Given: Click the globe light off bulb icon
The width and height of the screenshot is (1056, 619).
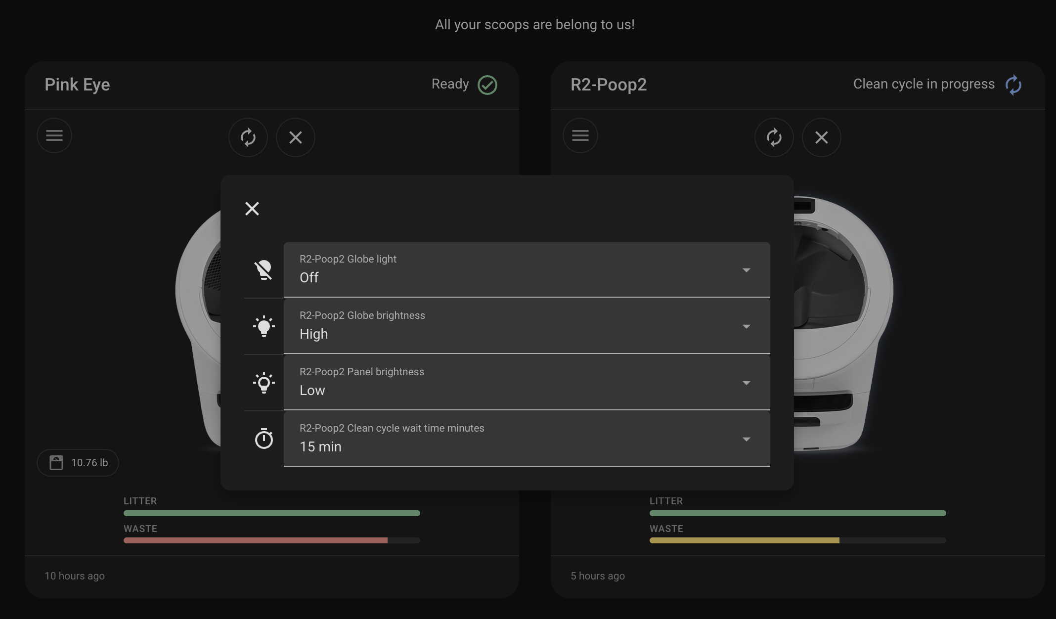Looking at the screenshot, I should coord(264,270).
